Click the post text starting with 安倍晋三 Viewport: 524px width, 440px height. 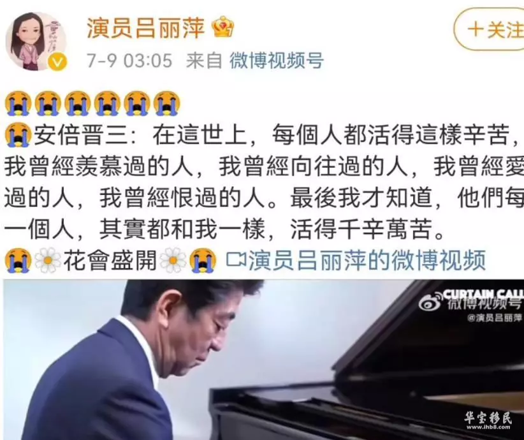pos(264,182)
